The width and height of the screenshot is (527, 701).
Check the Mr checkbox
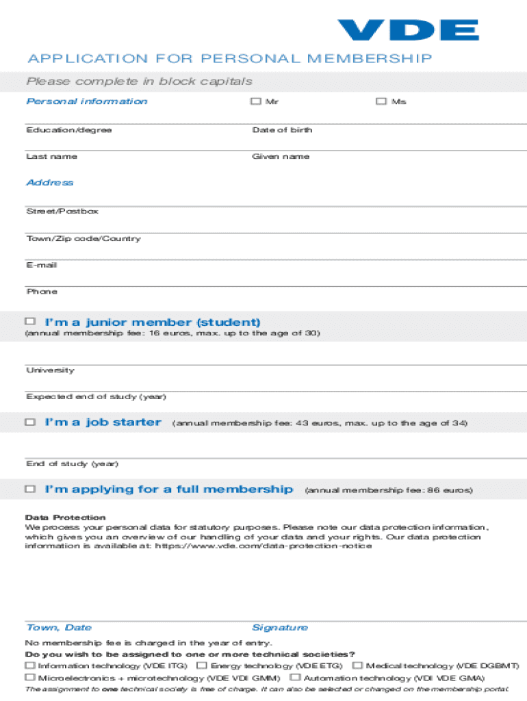(256, 101)
